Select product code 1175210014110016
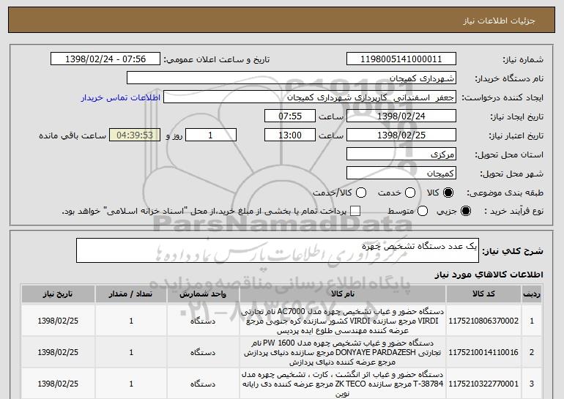The width and height of the screenshot is (564, 399). pos(483,352)
